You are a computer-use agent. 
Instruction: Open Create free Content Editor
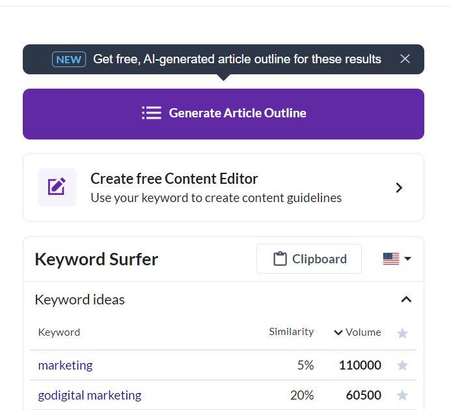(223, 188)
